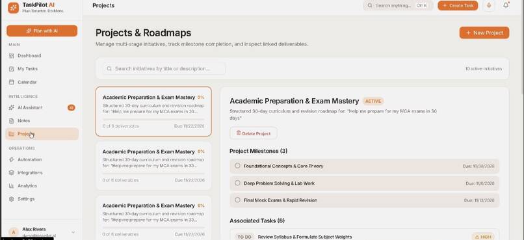Viewport: 524px width, 240px height.
Task: Expand the Alex Rivera account menu chevron
Action: click(73, 232)
